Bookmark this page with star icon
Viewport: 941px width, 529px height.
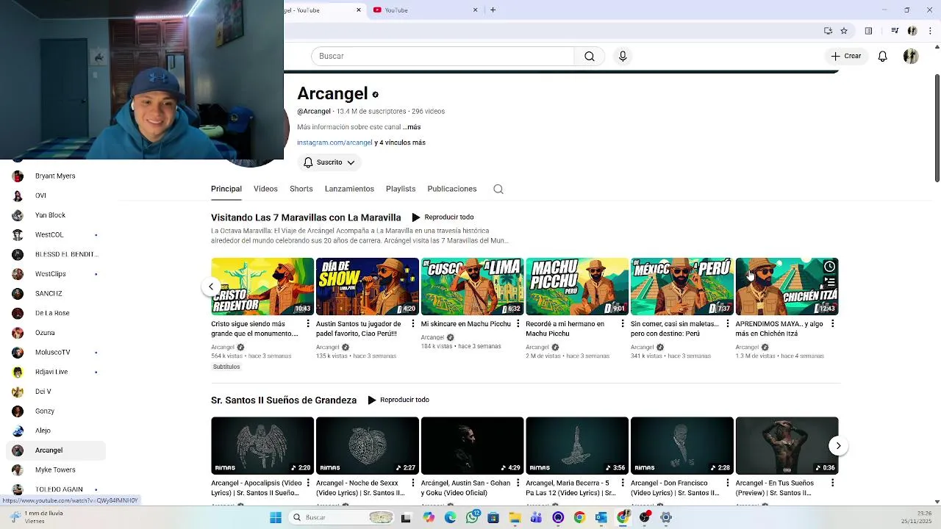click(844, 31)
